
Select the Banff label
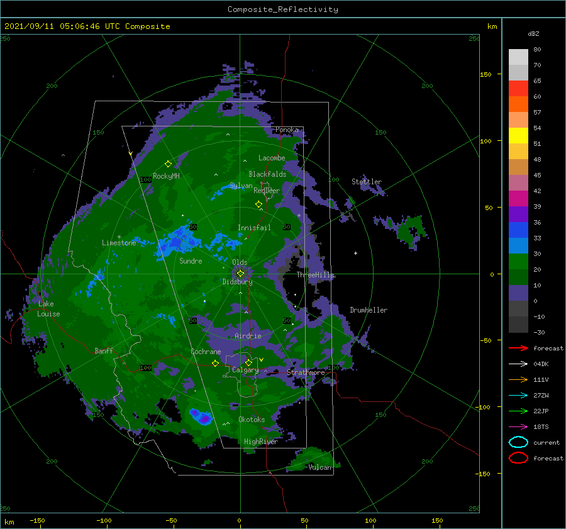pyautogui.click(x=104, y=350)
